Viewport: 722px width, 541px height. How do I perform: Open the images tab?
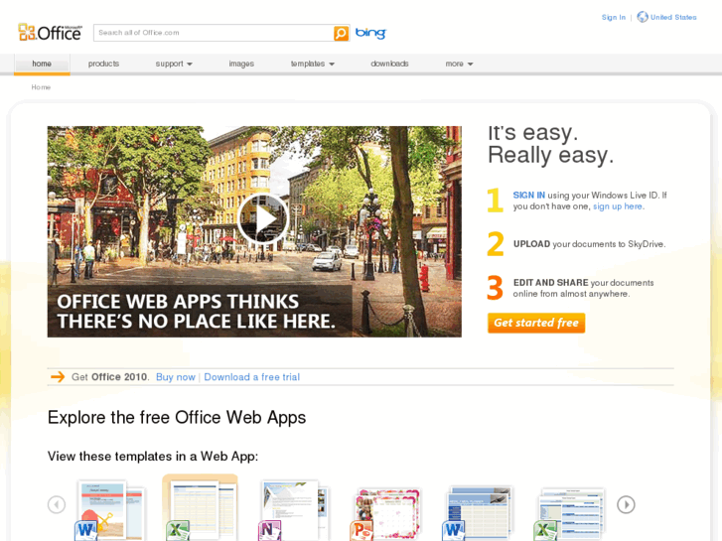tap(241, 64)
